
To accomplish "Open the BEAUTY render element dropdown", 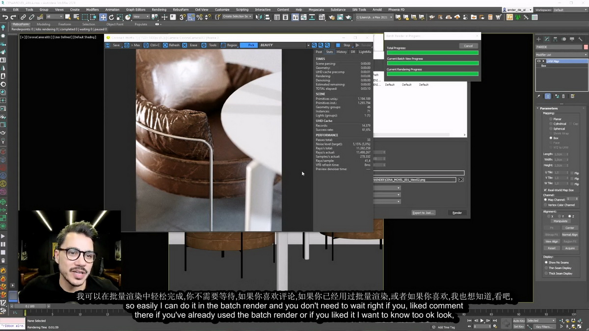I will (285, 45).
